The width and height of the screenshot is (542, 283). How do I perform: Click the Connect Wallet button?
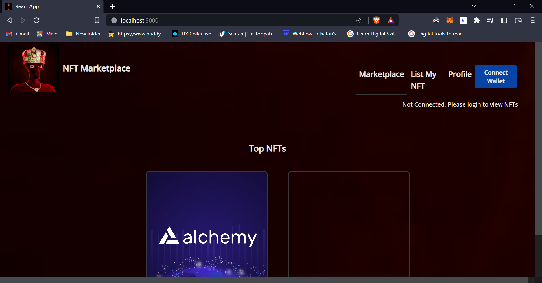coord(495,76)
